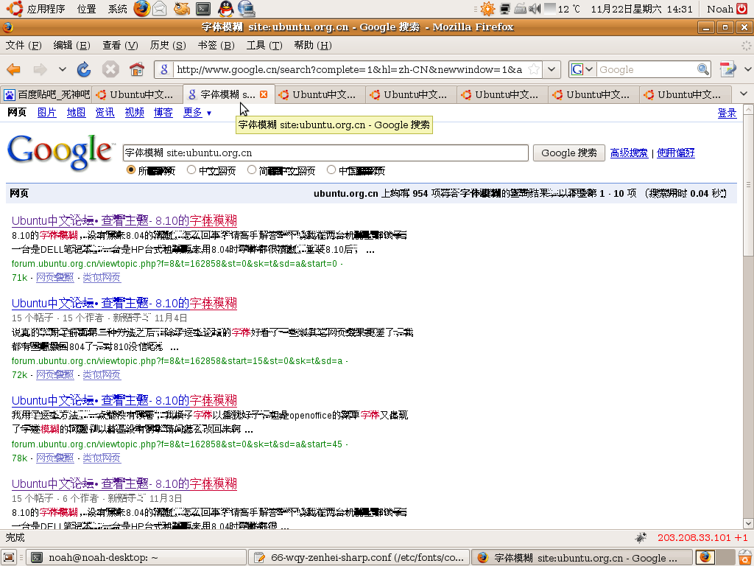754x566 pixels.
Task: Go to the Firefox home page icon
Action: coord(137,70)
